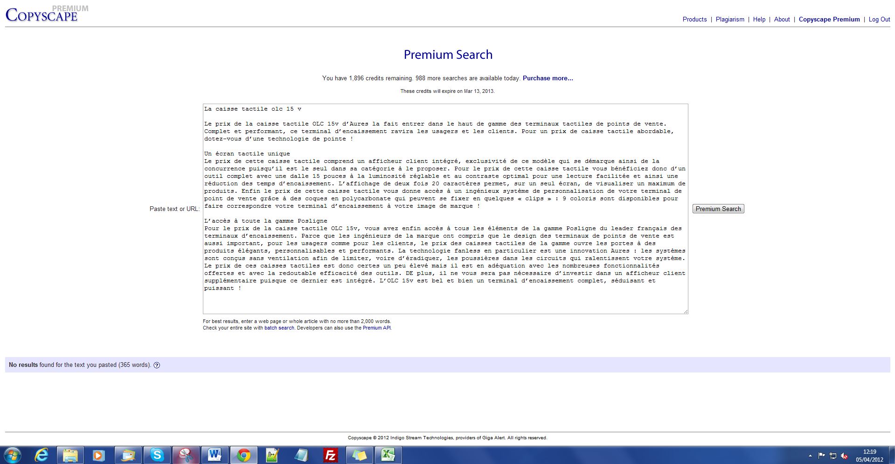Screen dimensions: 895x464
Task: Click the help question mark beside results
Action: [x=157, y=365]
